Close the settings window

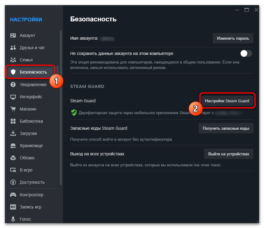(256, 10)
